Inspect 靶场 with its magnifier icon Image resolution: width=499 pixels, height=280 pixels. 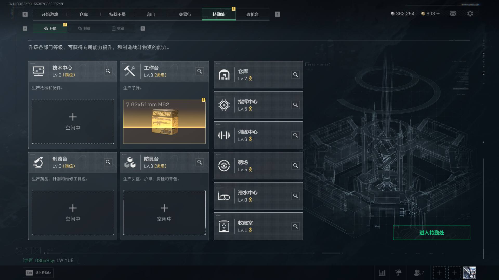pyautogui.click(x=296, y=166)
